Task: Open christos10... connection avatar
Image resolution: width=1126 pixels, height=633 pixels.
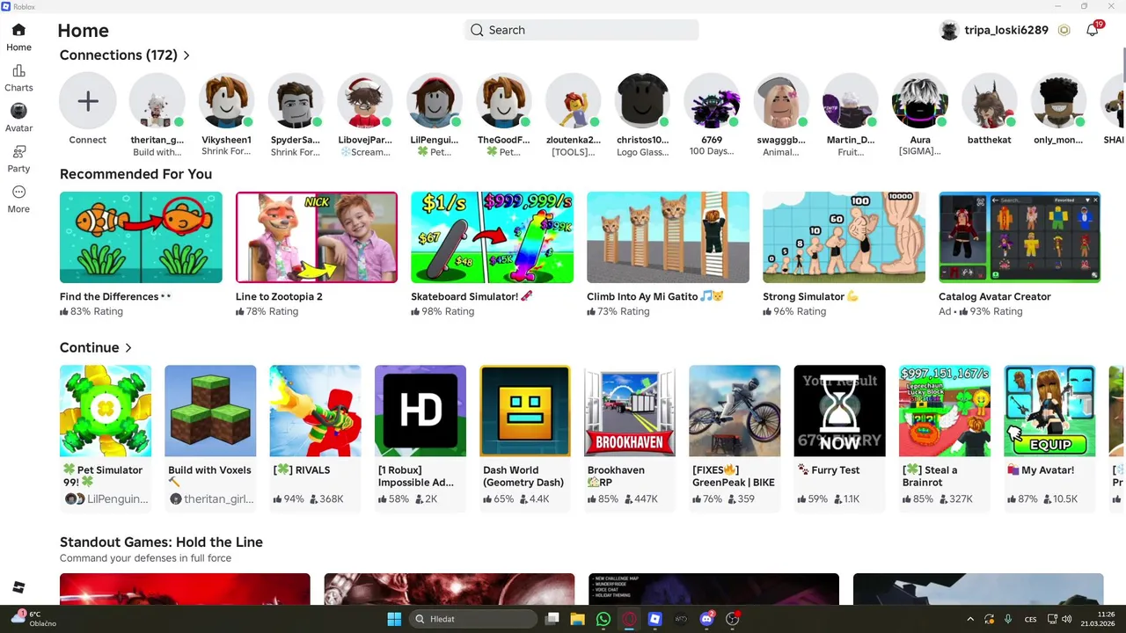Action: (643, 100)
